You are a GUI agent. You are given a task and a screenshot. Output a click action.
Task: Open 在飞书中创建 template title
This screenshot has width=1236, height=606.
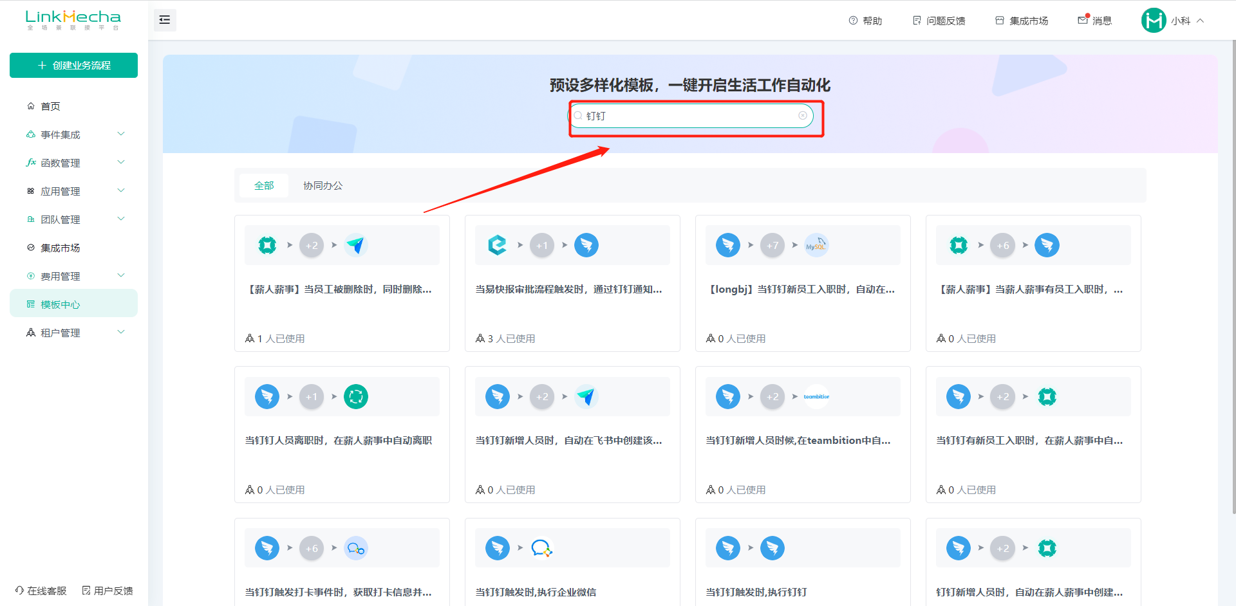(568, 441)
